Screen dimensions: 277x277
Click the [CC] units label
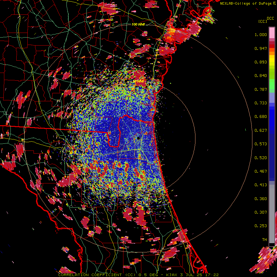pyautogui.click(x=263, y=21)
